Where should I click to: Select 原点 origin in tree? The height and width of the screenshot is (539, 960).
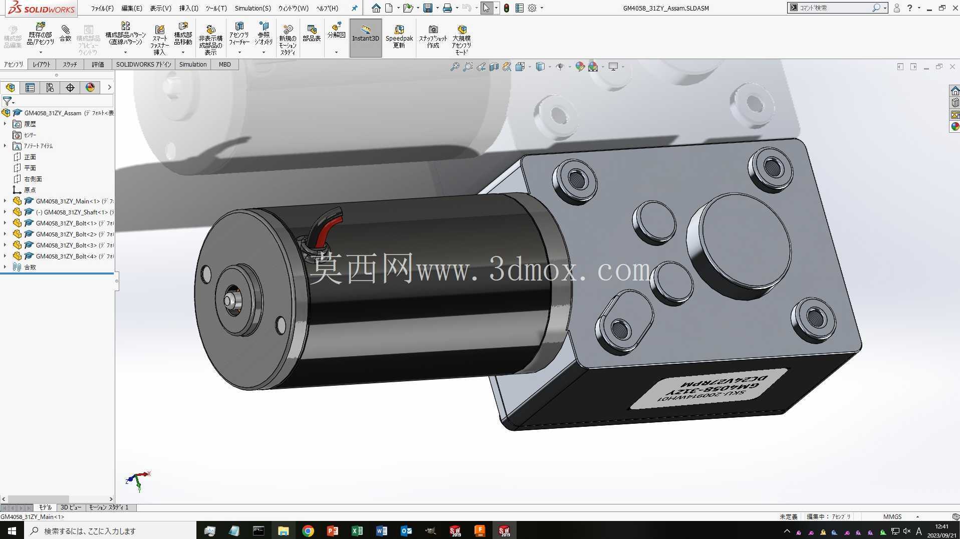click(30, 190)
